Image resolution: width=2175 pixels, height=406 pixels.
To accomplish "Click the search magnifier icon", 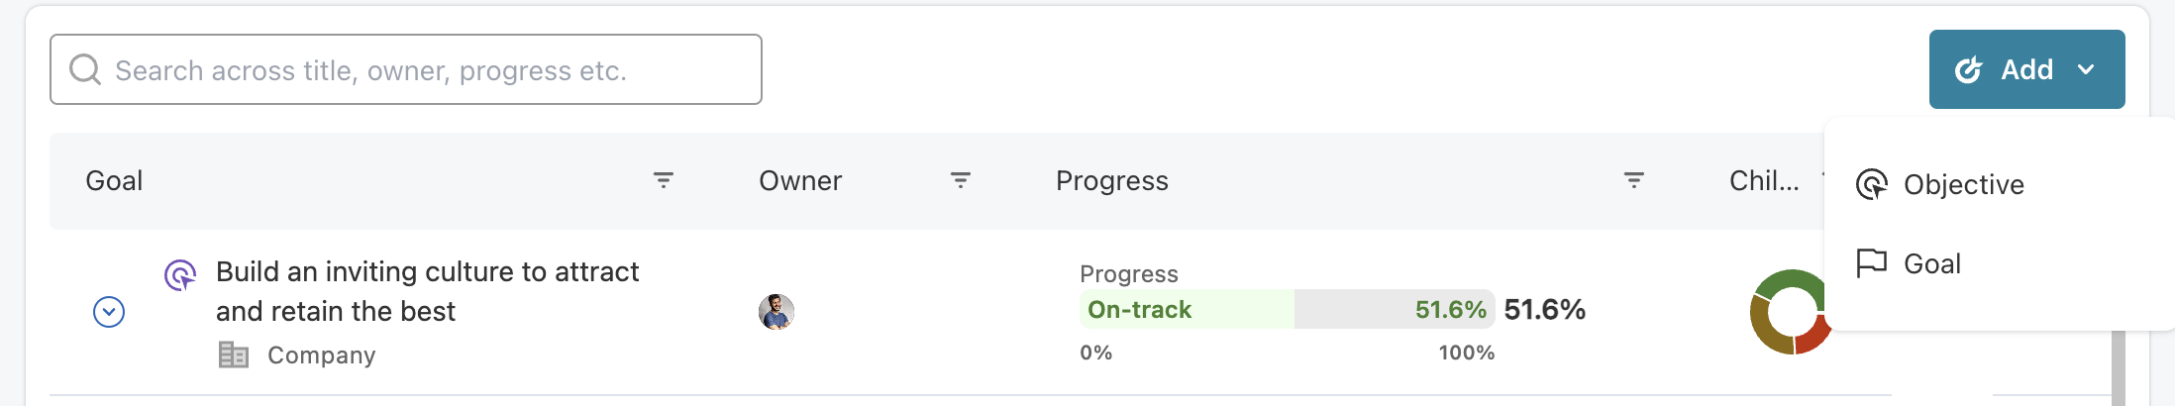I will coord(85,69).
